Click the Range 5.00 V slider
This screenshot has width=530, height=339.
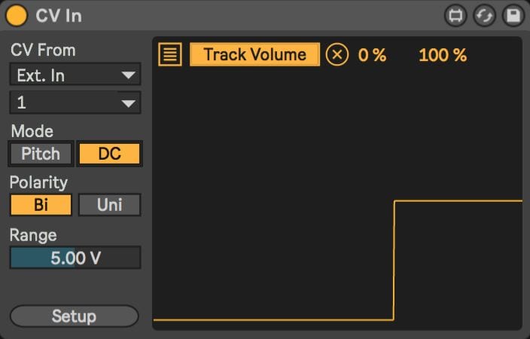click(x=75, y=258)
